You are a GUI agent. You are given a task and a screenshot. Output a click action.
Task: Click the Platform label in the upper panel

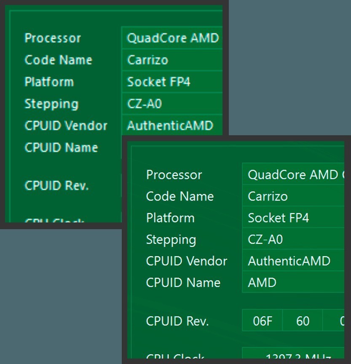click(49, 82)
